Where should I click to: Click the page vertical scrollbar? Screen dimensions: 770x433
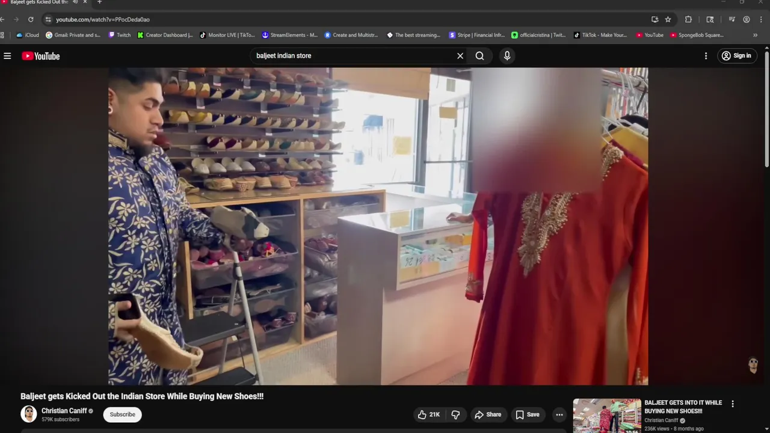(x=766, y=108)
